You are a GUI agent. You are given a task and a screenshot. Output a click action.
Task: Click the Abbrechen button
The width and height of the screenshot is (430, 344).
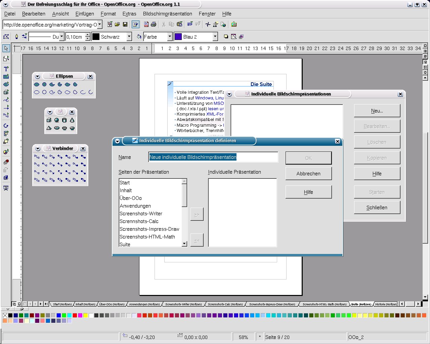click(308, 174)
